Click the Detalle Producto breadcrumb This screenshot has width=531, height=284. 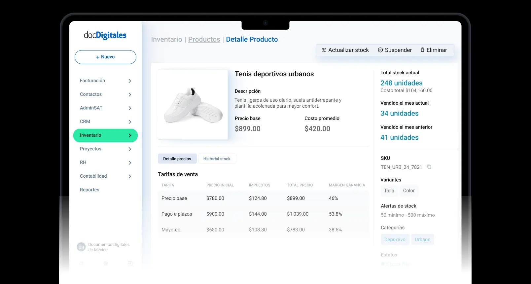coord(252,39)
